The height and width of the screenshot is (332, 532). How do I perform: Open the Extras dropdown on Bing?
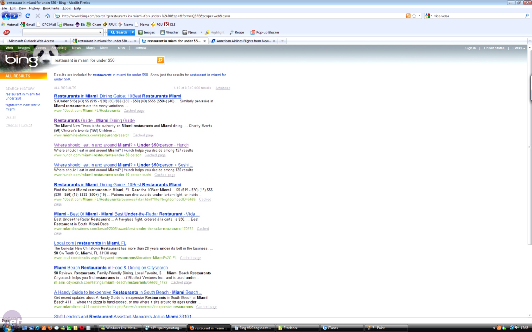coord(518,48)
